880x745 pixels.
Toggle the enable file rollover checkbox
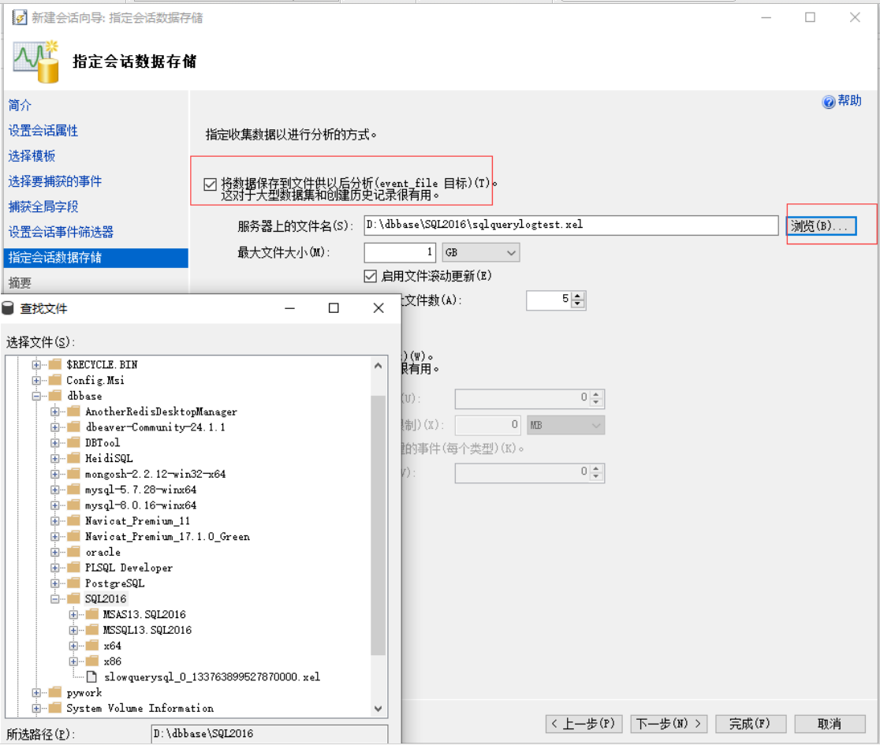pos(371,276)
